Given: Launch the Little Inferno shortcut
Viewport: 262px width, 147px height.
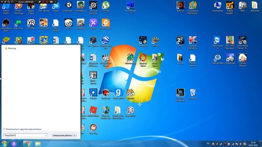Looking at the screenshot, I should click(x=6, y=25).
